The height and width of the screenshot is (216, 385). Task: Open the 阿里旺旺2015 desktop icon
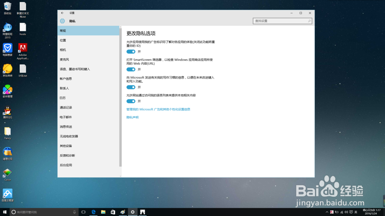coord(8,31)
